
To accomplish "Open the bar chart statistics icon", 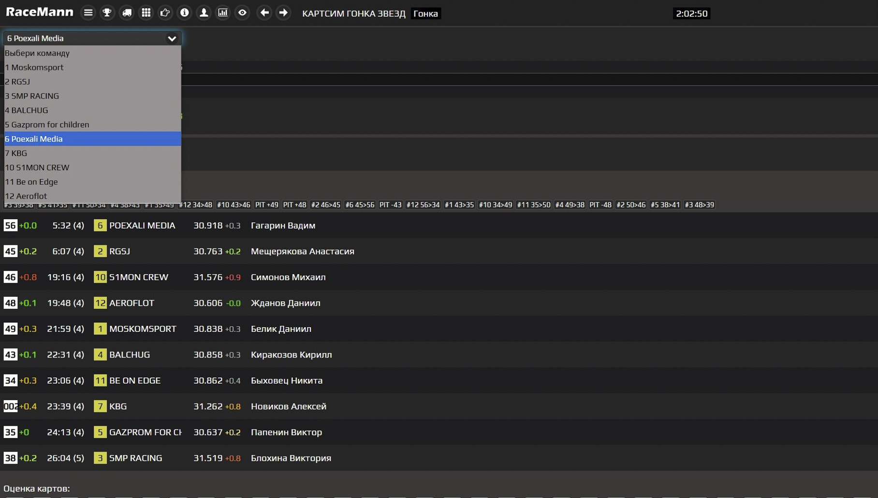I will 223,13.
